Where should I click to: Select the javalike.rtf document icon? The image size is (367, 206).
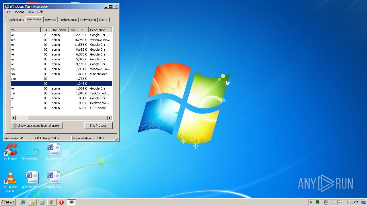pos(54,152)
